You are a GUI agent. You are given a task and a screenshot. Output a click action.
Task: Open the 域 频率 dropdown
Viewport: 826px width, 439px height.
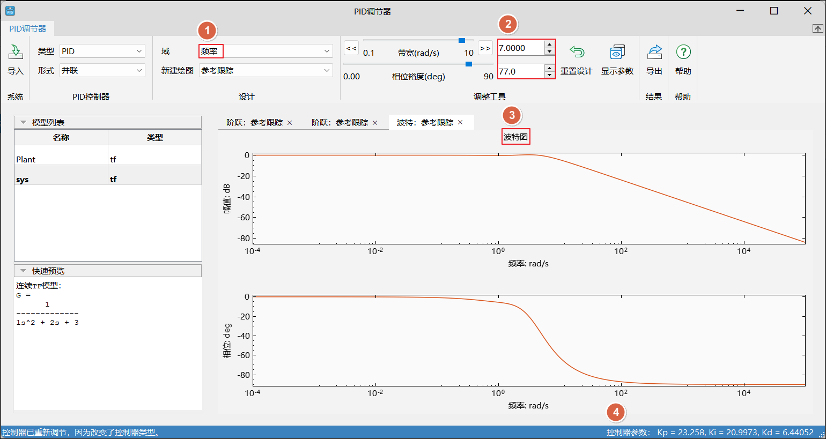click(266, 51)
